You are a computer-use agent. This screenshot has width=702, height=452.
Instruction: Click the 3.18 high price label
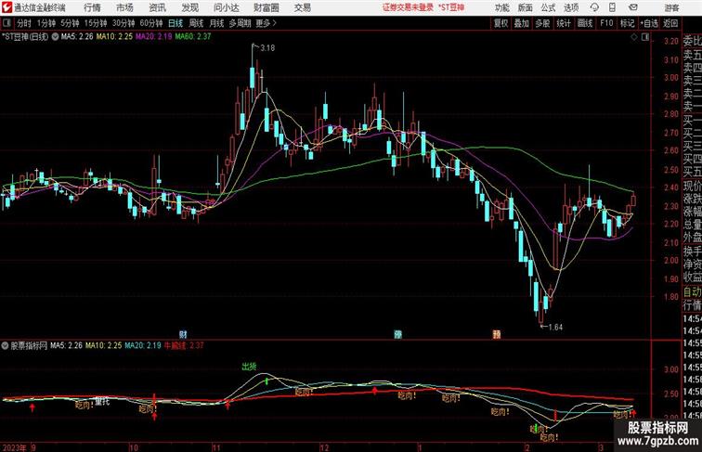pyautogui.click(x=267, y=47)
